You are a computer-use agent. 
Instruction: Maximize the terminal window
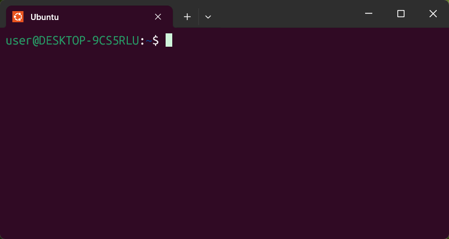(401, 14)
